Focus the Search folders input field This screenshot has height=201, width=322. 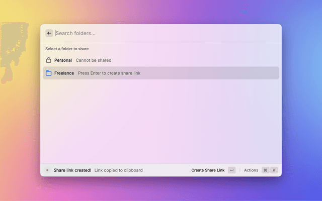click(161, 33)
